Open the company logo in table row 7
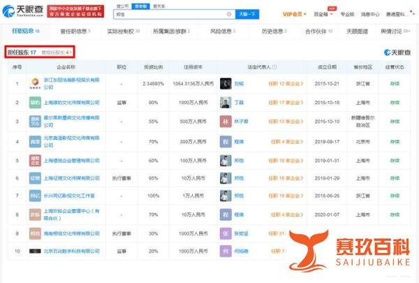 click(x=35, y=196)
